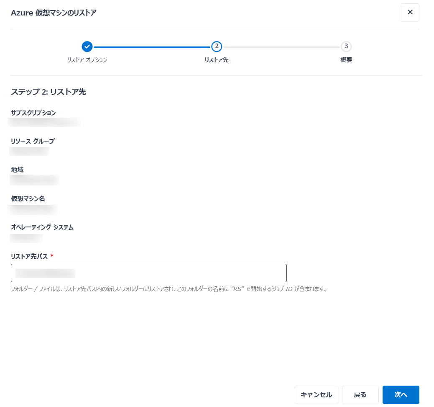Screen dimensions: 434x407
Task: Select step 3 circle in wizard
Action: coord(346,46)
